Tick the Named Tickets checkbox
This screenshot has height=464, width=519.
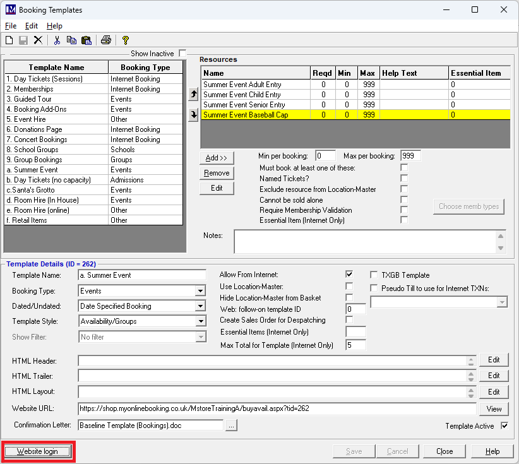pos(404,179)
